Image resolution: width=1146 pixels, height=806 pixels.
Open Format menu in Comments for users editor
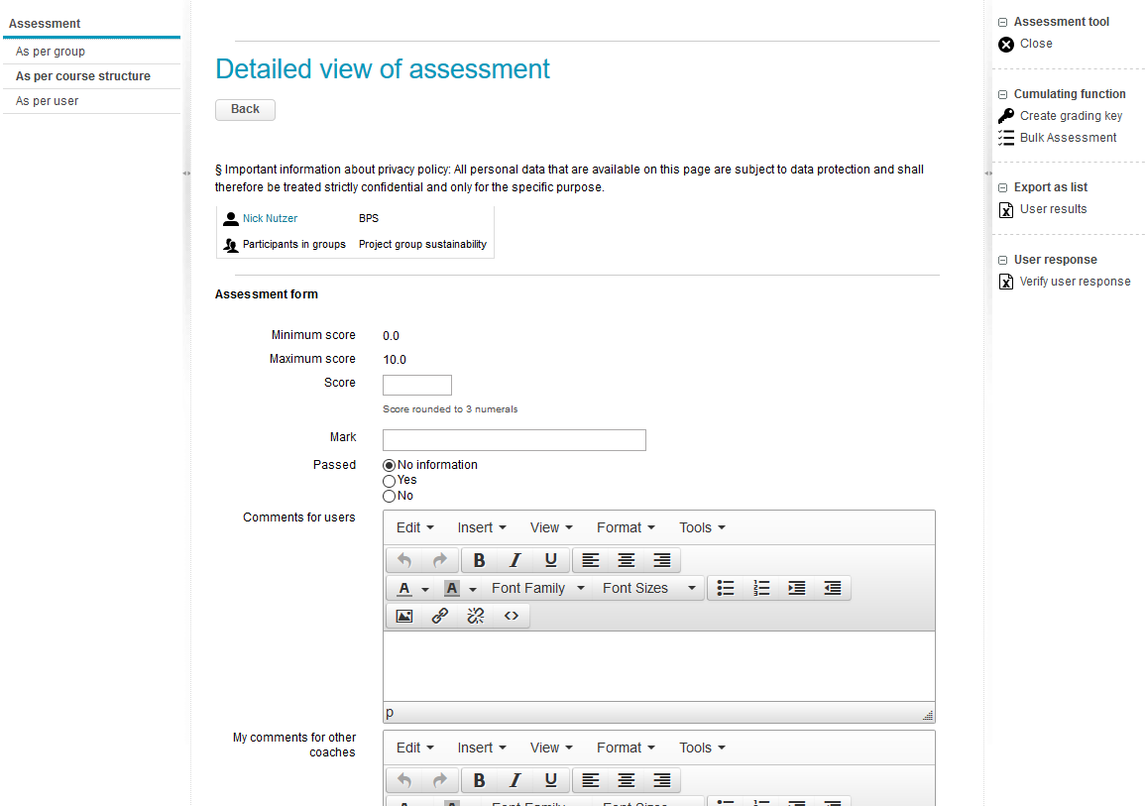pyautogui.click(x=625, y=527)
